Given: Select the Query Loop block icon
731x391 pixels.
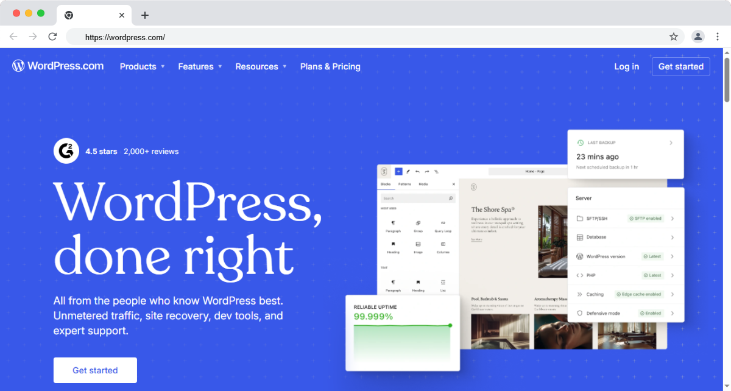Looking at the screenshot, I should coord(443,223).
